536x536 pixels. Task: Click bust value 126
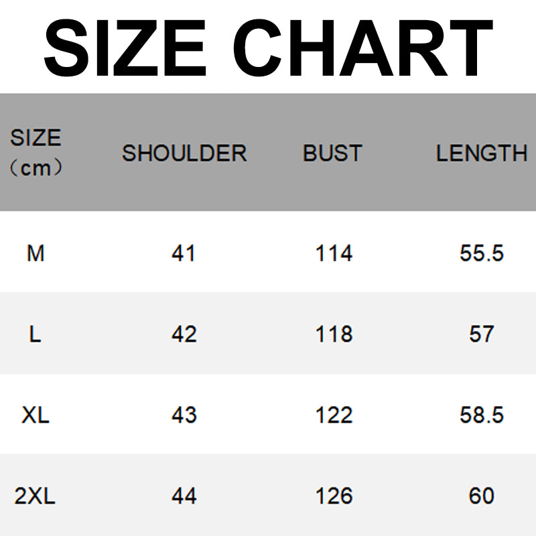(x=334, y=496)
